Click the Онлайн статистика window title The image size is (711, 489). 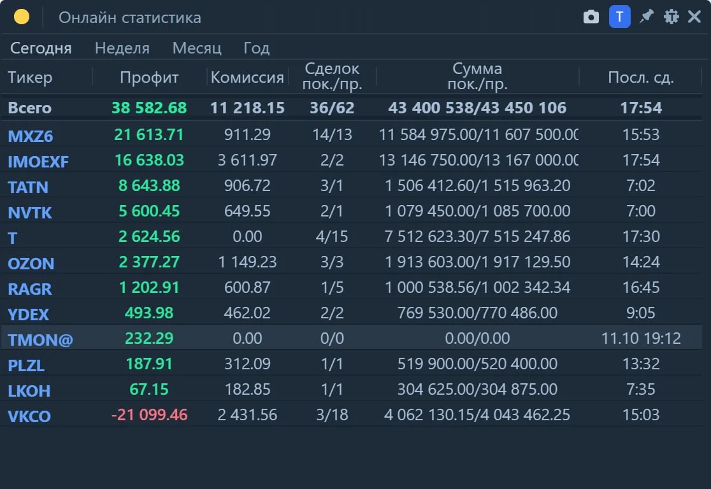click(x=130, y=17)
